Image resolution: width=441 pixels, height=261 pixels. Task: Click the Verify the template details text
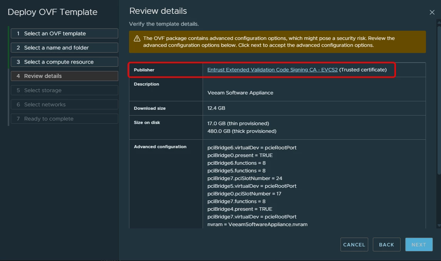pos(164,24)
